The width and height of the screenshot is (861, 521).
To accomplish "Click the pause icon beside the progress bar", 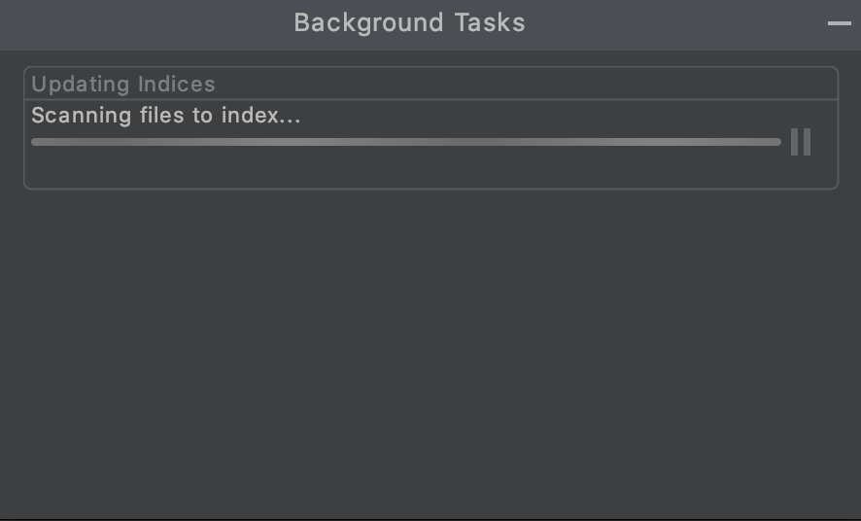I will [x=801, y=142].
